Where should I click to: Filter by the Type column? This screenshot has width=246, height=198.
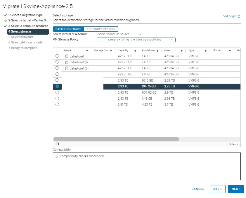coord(206,51)
